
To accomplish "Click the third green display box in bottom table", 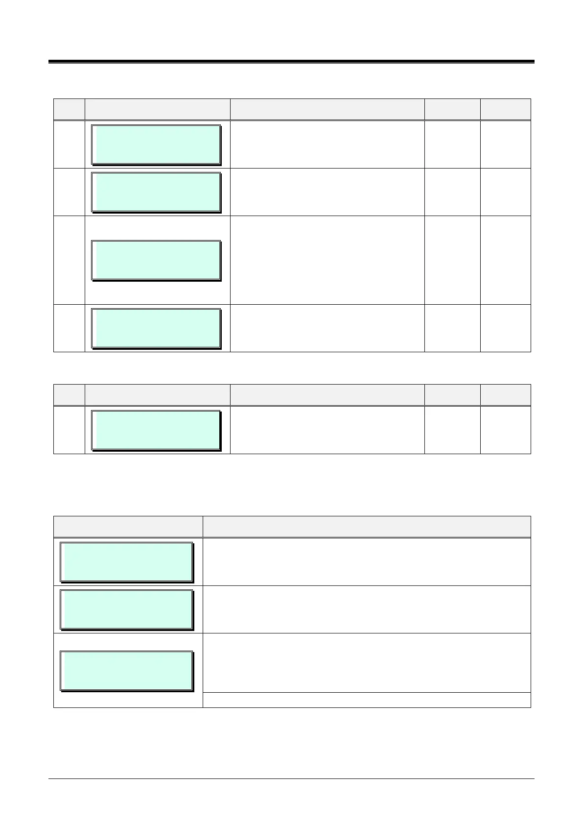I will (x=126, y=671).
